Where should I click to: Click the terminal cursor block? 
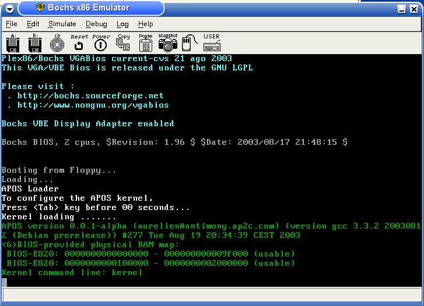click(x=4, y=282)
